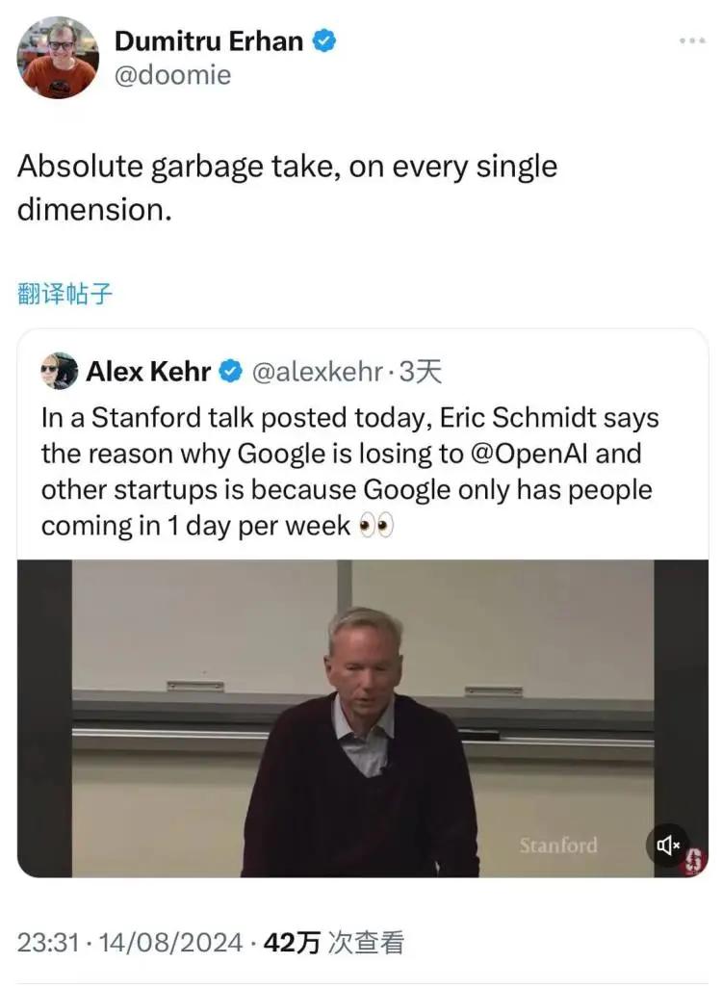This screenshot has width=722, height=989.
Task: Open the quoted post text about Google
Action: (347, 472)
